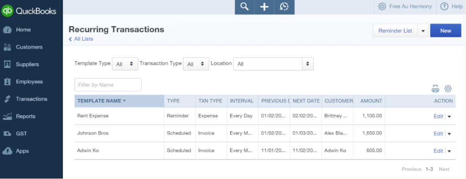Click the plus Create icon
Viewport: 466px width, 179px height.
point(264,7)
